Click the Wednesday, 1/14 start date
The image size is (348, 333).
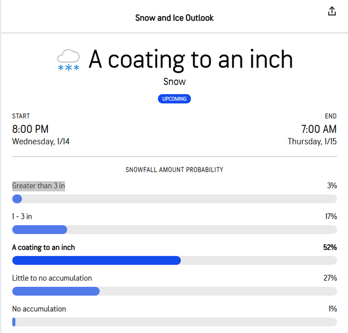click(x=41, y=142)
